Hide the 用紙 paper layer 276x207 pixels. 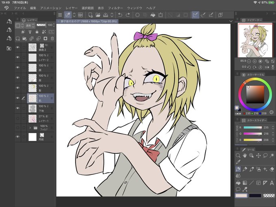17,137
